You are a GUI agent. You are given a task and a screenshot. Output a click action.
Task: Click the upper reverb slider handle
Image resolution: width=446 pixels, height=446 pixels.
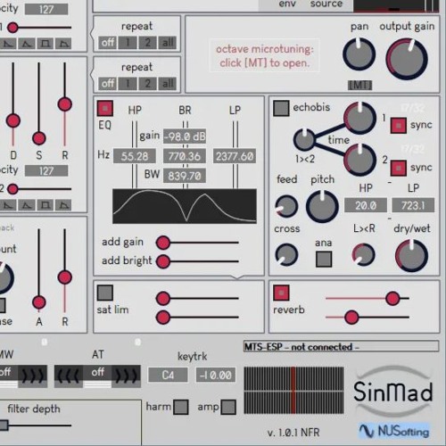point(392,298)
